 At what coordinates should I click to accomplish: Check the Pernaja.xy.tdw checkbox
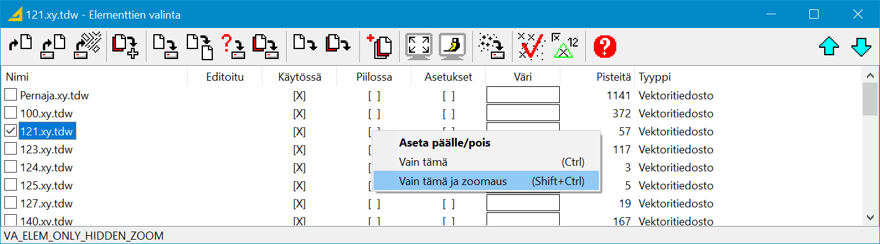(11, 95)
